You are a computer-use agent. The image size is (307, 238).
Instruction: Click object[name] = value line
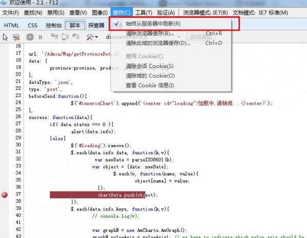(x=162, y=181)
